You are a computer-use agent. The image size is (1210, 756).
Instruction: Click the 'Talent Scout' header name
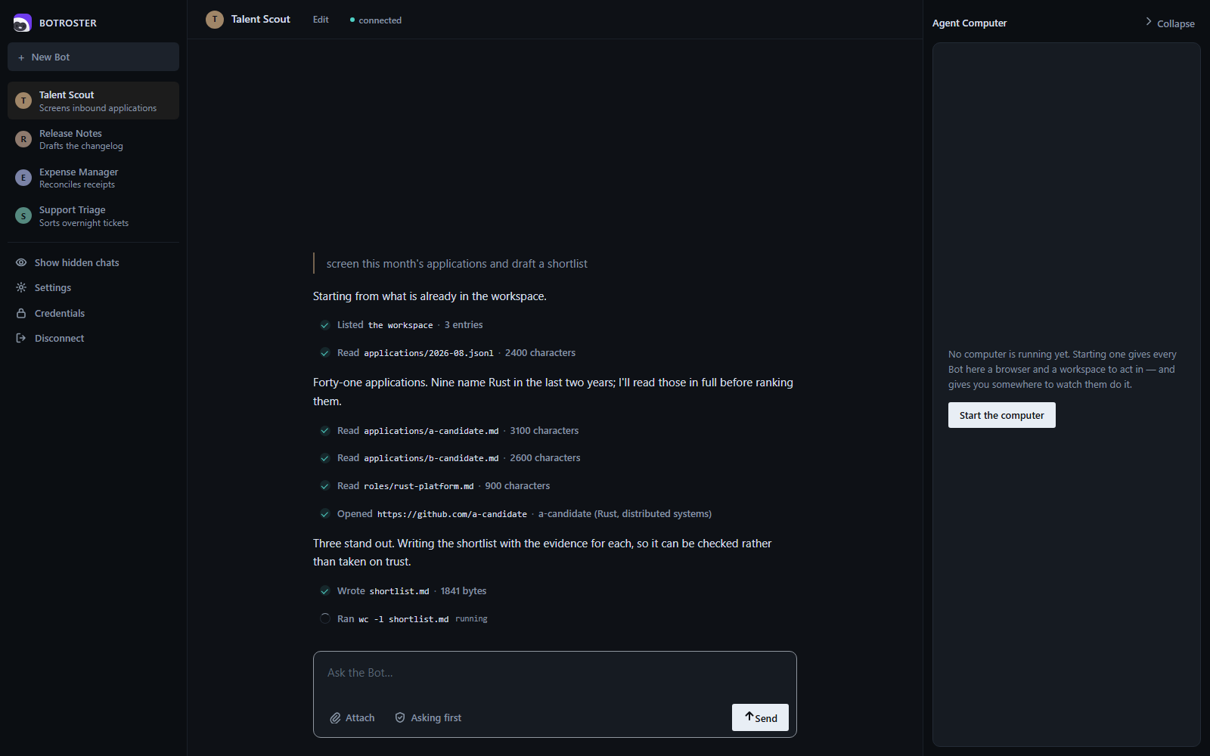(x=261, y=19)
